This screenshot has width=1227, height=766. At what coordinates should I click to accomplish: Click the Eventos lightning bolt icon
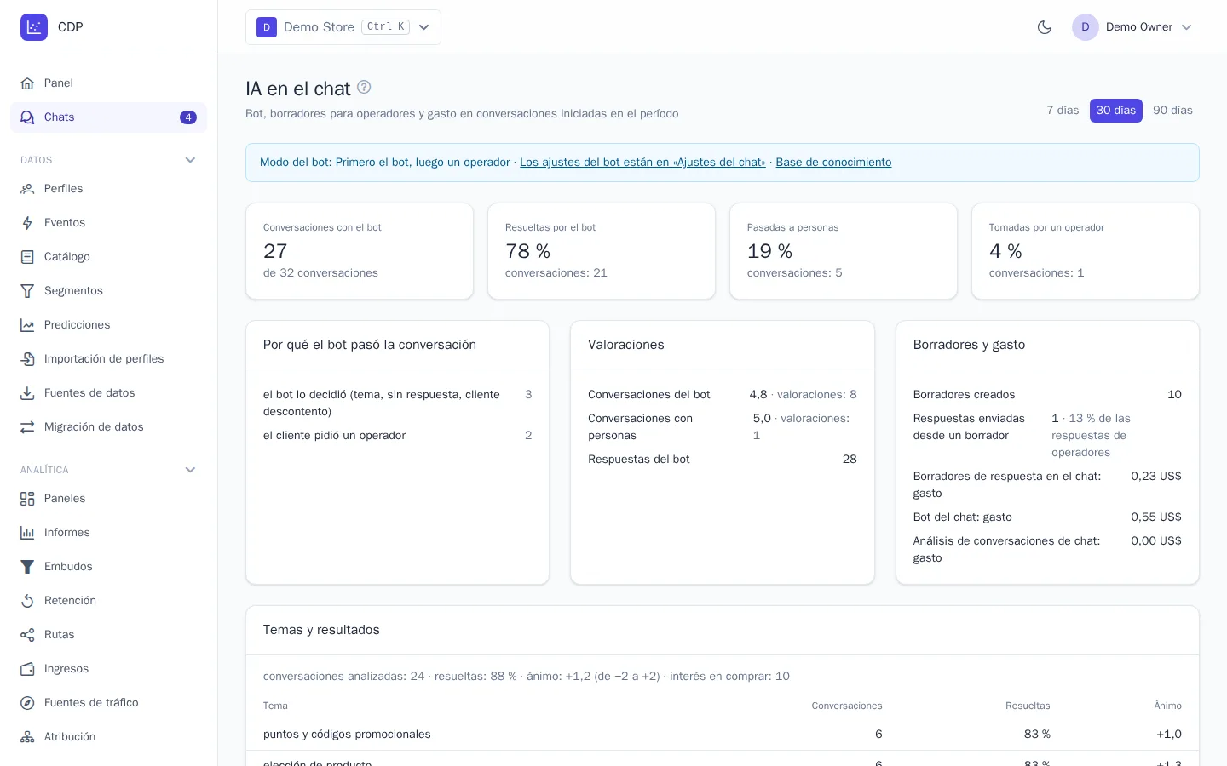pyautogui.click(x=27, y=223)
